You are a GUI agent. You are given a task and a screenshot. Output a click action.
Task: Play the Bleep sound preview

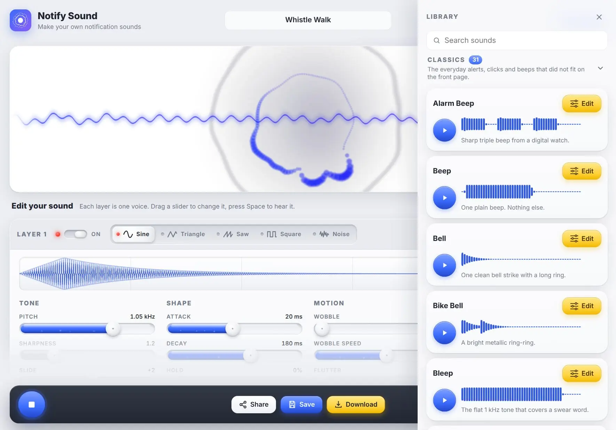pos(444,400)
